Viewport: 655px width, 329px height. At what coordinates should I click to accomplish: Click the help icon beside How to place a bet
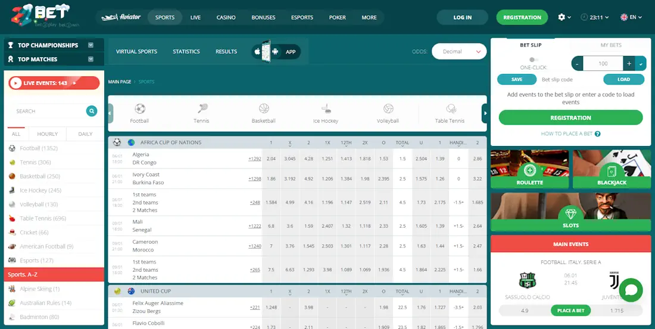598,134
